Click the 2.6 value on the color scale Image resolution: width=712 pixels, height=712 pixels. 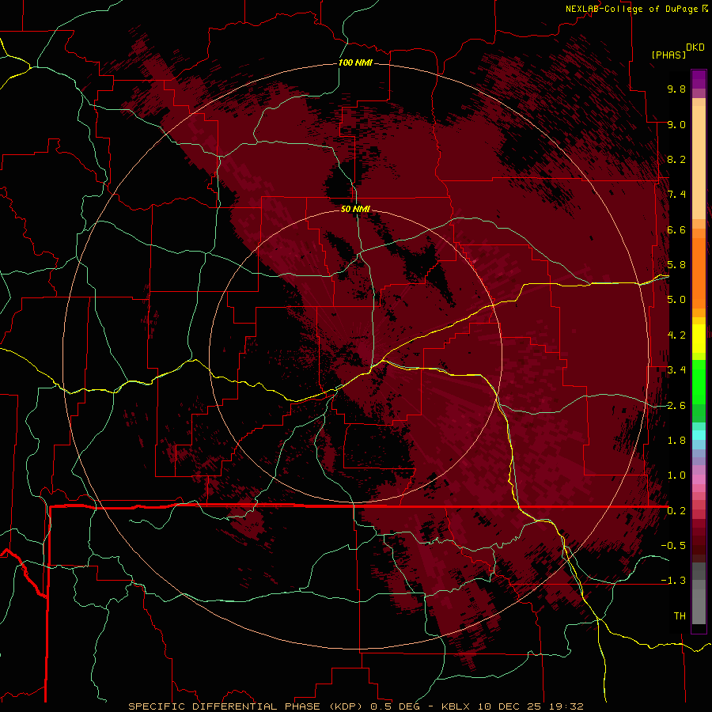click(676, 406)
